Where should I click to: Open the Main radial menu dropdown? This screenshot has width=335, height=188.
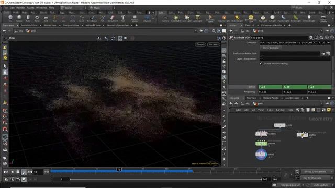pyautogui.click(x=102, y=8)
